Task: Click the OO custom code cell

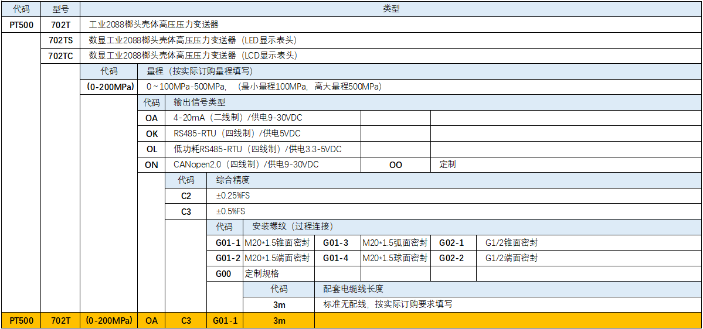Action: point(396,165)
